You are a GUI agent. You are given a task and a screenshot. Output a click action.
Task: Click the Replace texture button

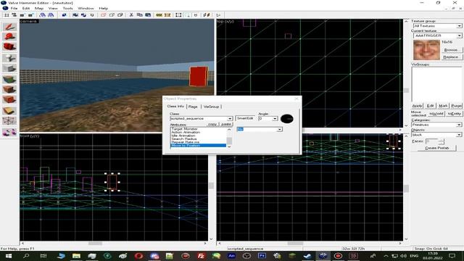tap(452, 57)
